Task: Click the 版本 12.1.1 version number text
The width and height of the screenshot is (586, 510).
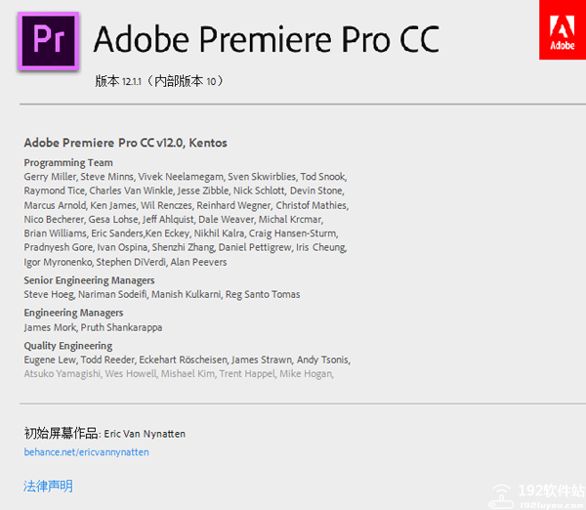Action: point(118,80)
